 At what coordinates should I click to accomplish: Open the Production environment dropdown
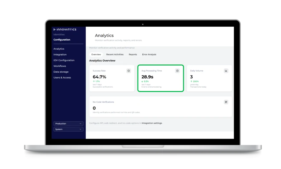68,123
